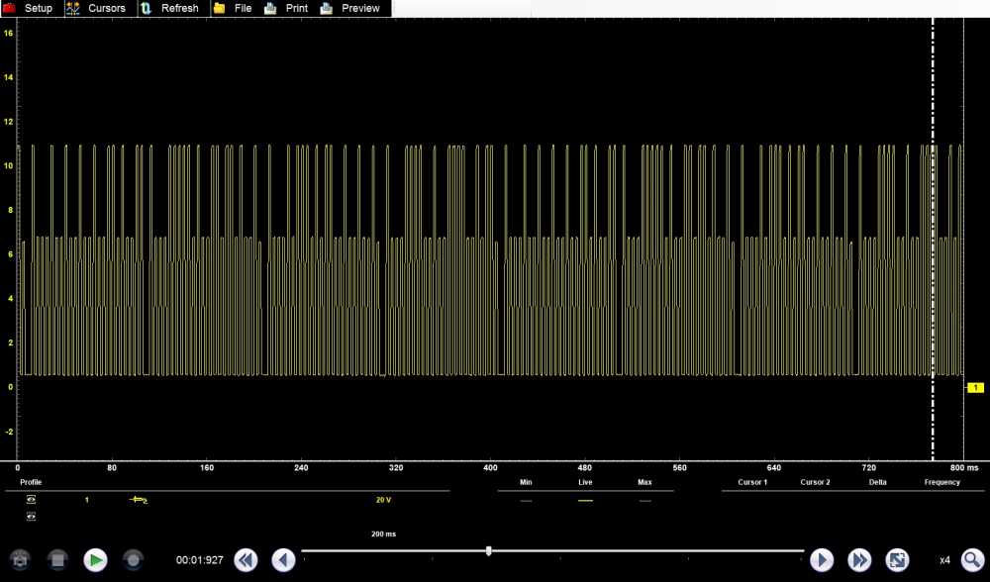Open the 200 ms sweep setting
990x582 pixels.
coord(383,533)
